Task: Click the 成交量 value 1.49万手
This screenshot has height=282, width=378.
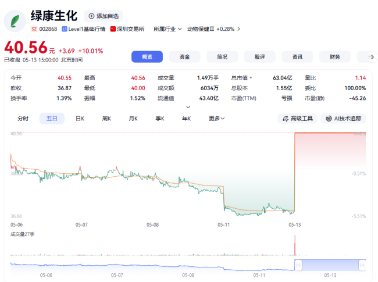Action: [x=208, y=78]
